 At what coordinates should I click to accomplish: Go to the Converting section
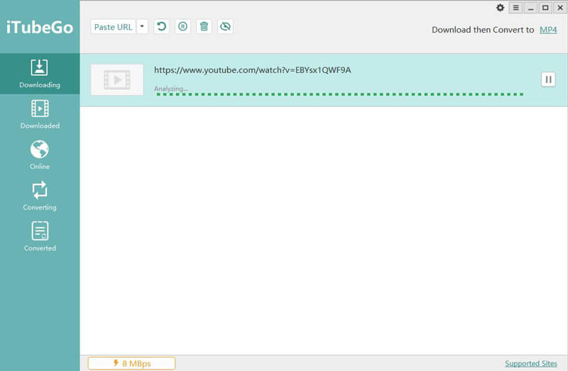[x=40, y=196]
